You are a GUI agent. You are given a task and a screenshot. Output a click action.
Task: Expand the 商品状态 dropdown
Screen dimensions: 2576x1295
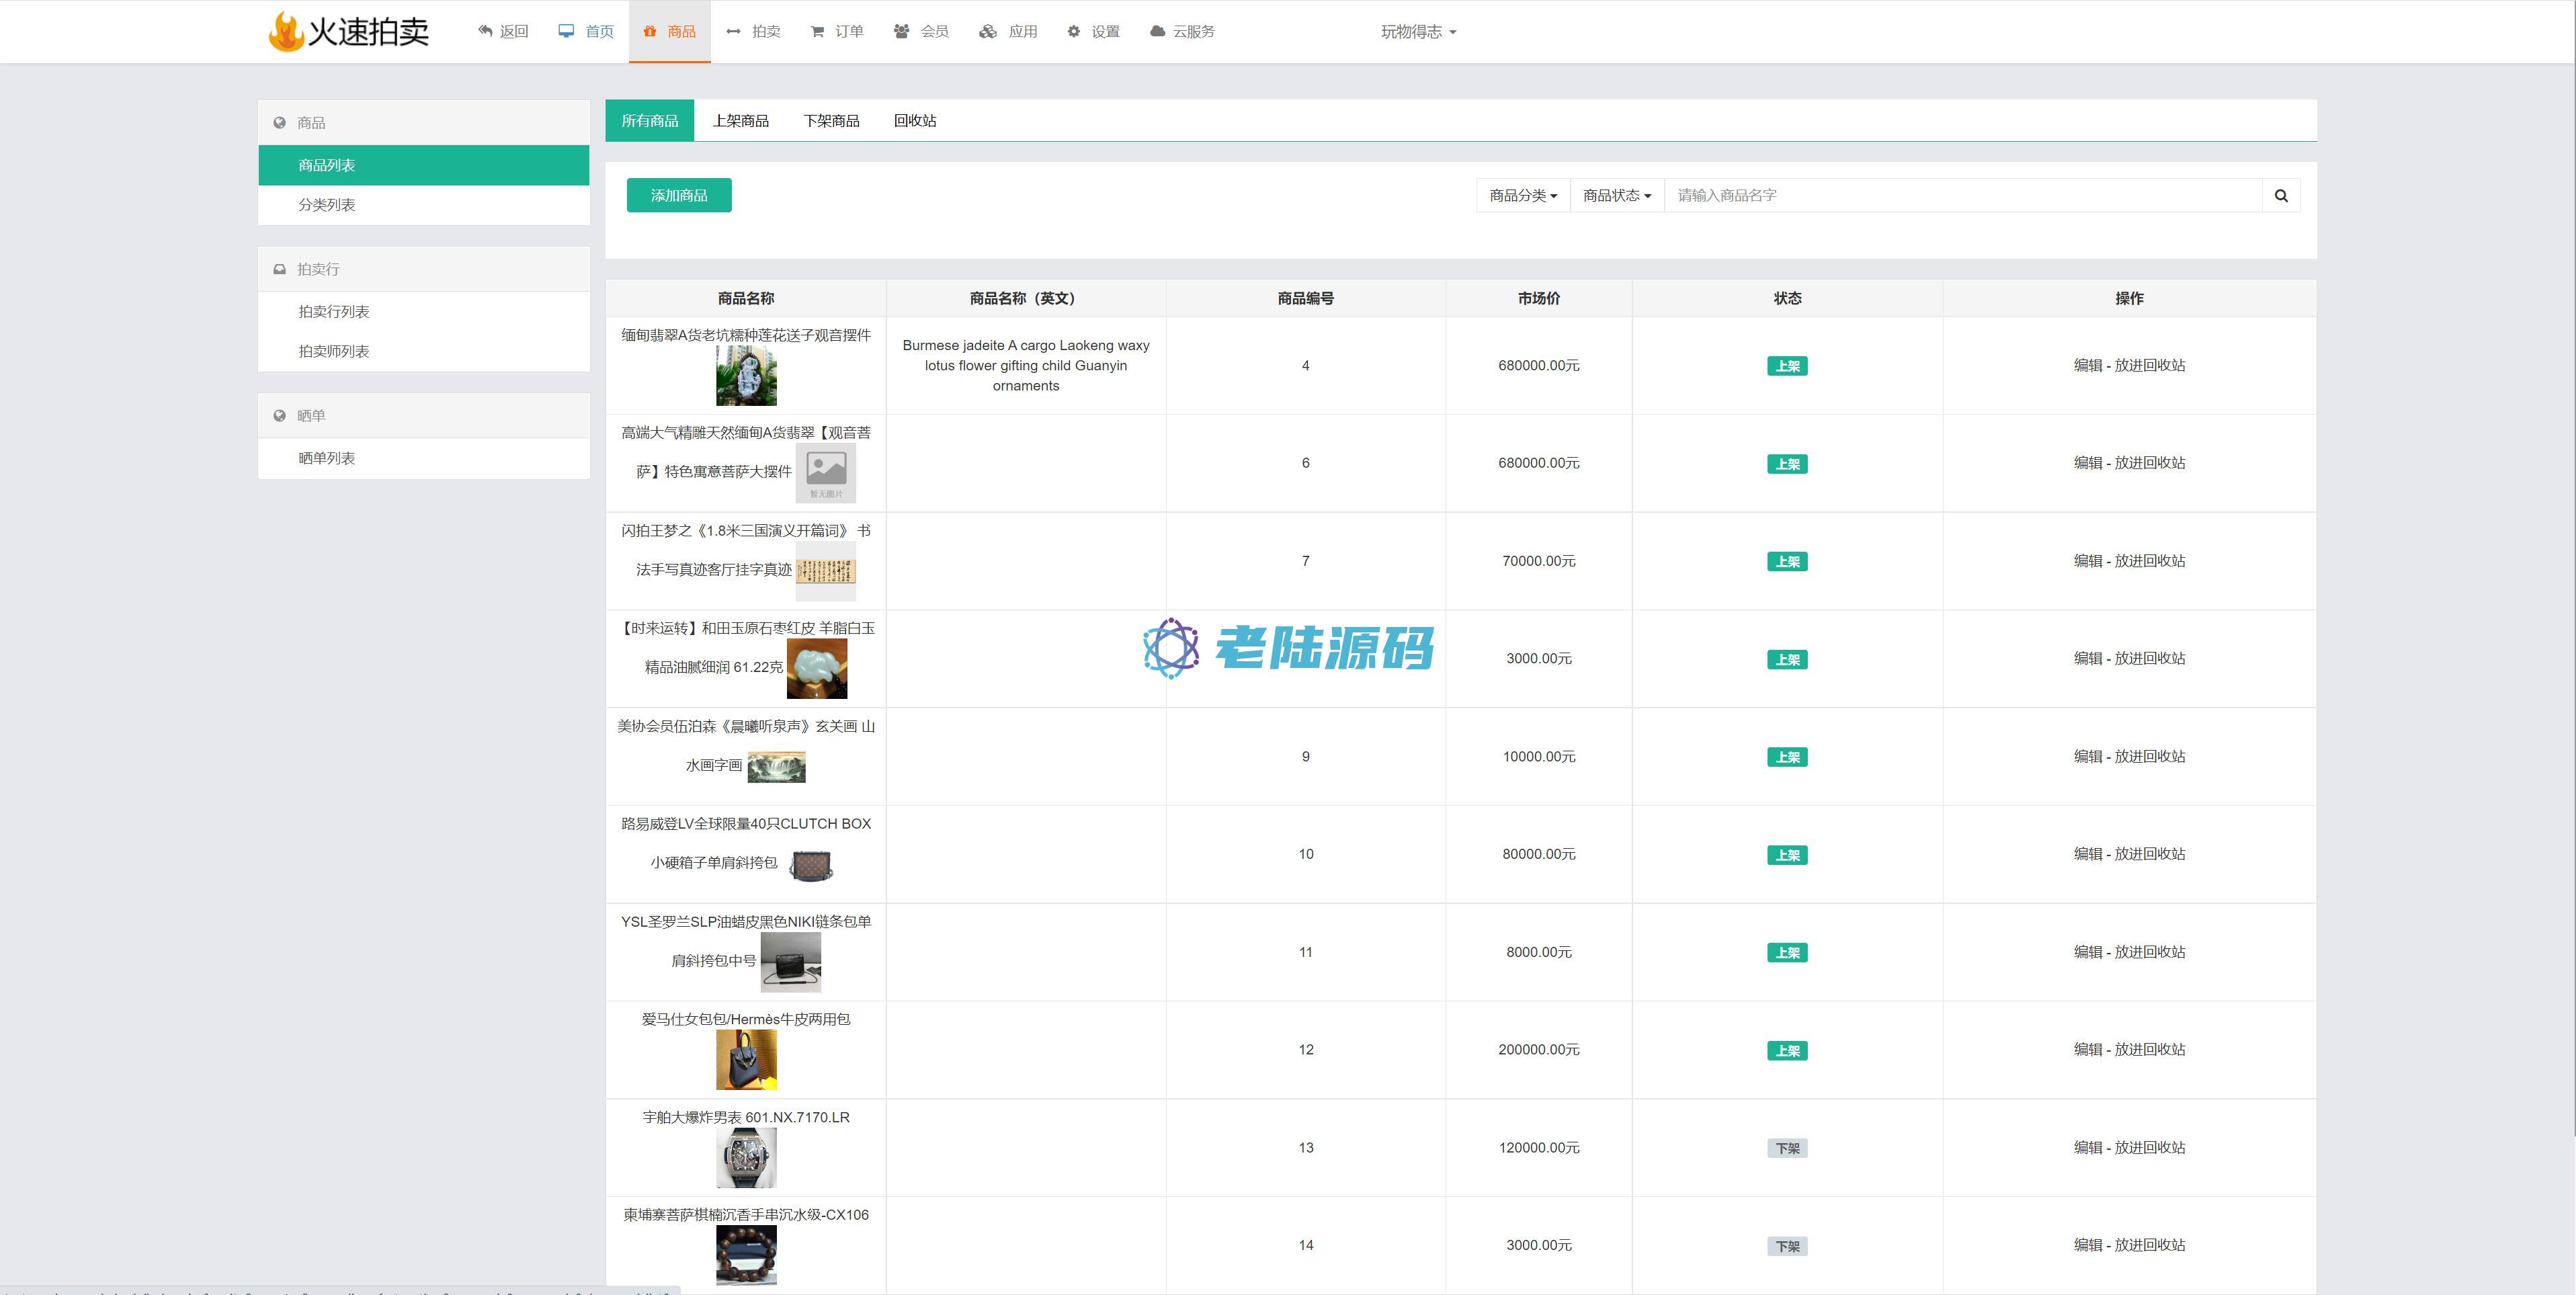(x=1617, y=195)
